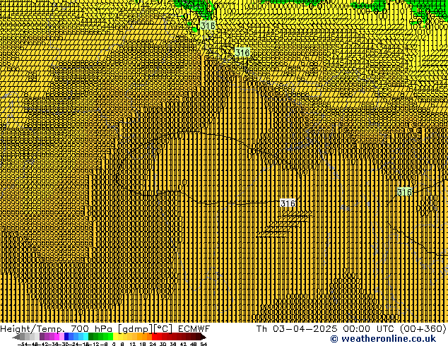Click the dark maroon arrow end of the color scale
This screenshot has width=448, height=346.
204,337
